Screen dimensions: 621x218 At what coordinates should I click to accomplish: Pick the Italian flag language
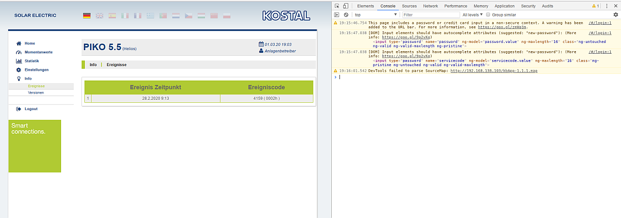click(125, 16)
